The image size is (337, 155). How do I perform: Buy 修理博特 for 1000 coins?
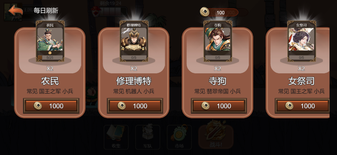pos(135,106)
